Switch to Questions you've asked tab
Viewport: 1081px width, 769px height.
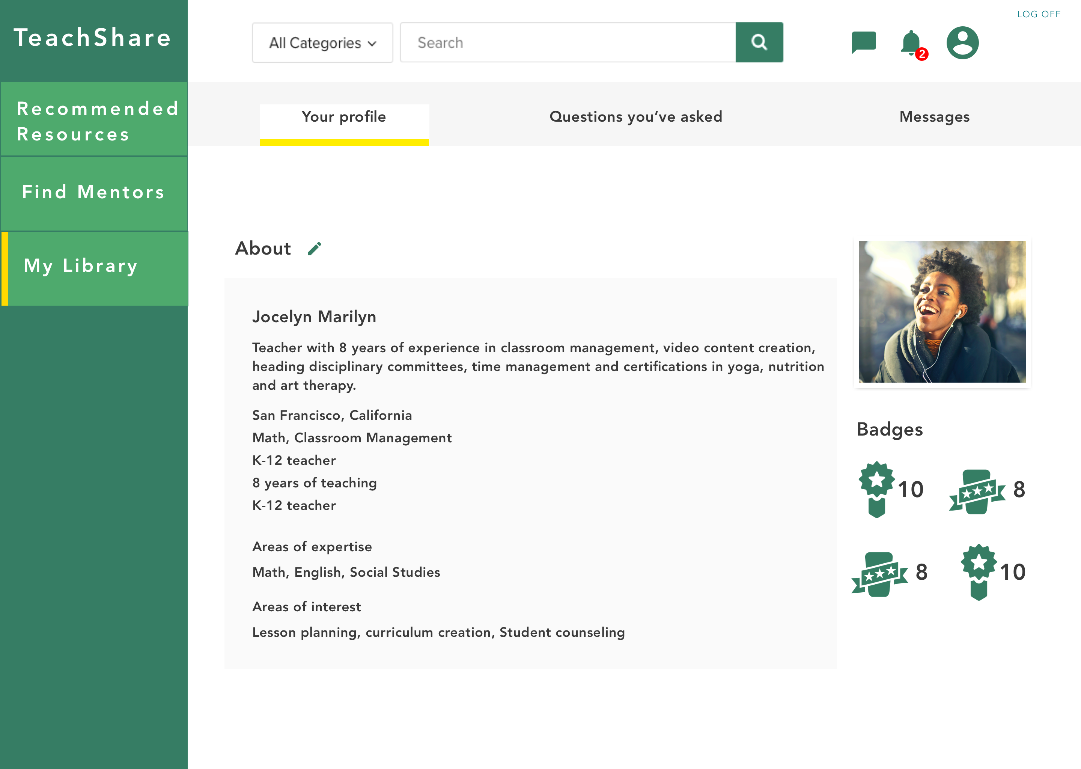[635, 116]
